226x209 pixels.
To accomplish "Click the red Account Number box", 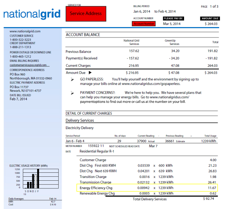I will pos(144,24).
